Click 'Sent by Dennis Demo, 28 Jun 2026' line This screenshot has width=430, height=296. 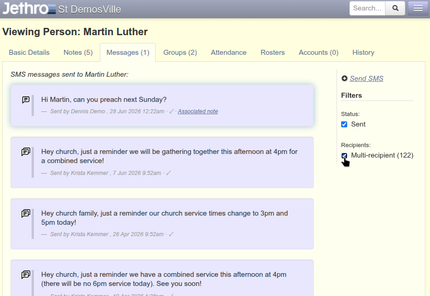pos(107,111)
